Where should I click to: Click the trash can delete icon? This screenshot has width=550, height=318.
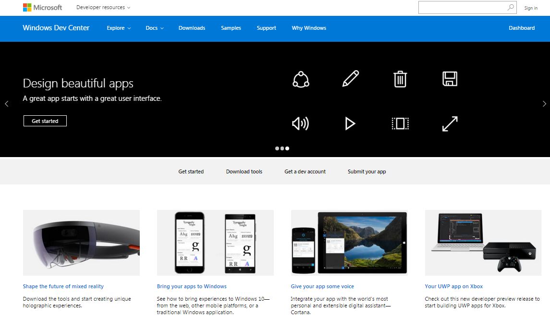pos(400,79)
